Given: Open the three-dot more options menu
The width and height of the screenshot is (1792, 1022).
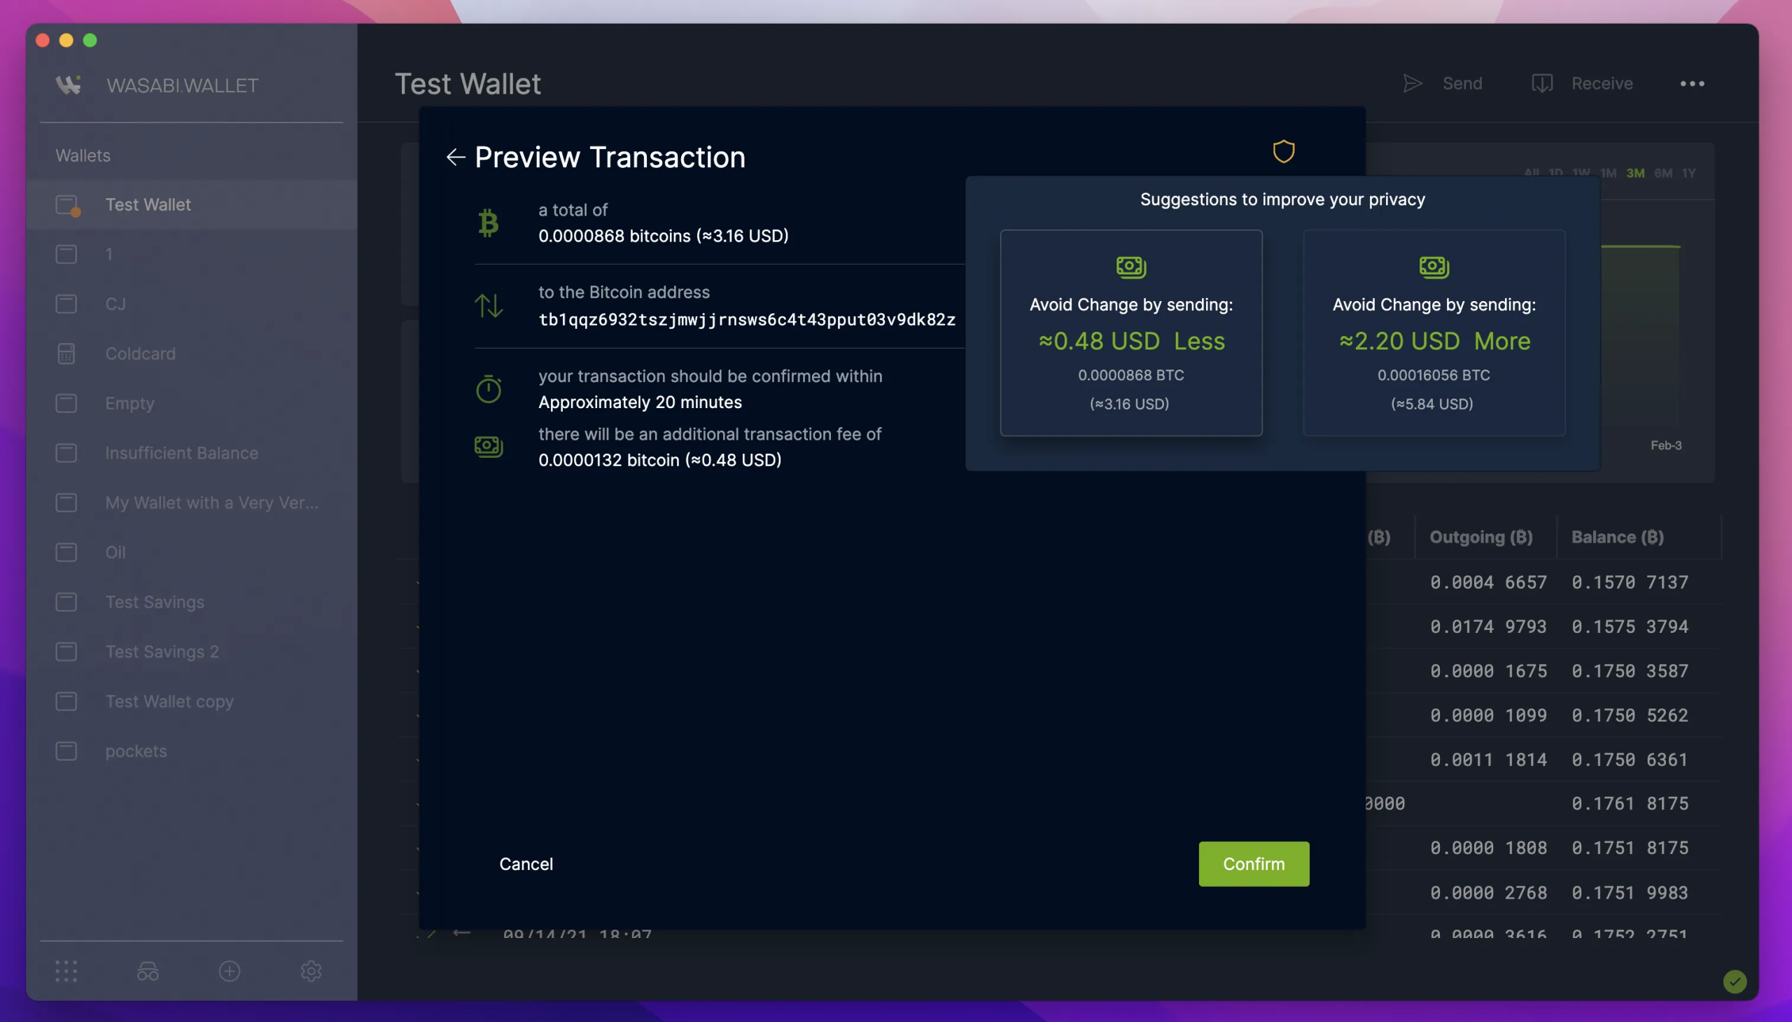Looking at the screenshot, I should pyautogui.click(x=1693, y=84).
